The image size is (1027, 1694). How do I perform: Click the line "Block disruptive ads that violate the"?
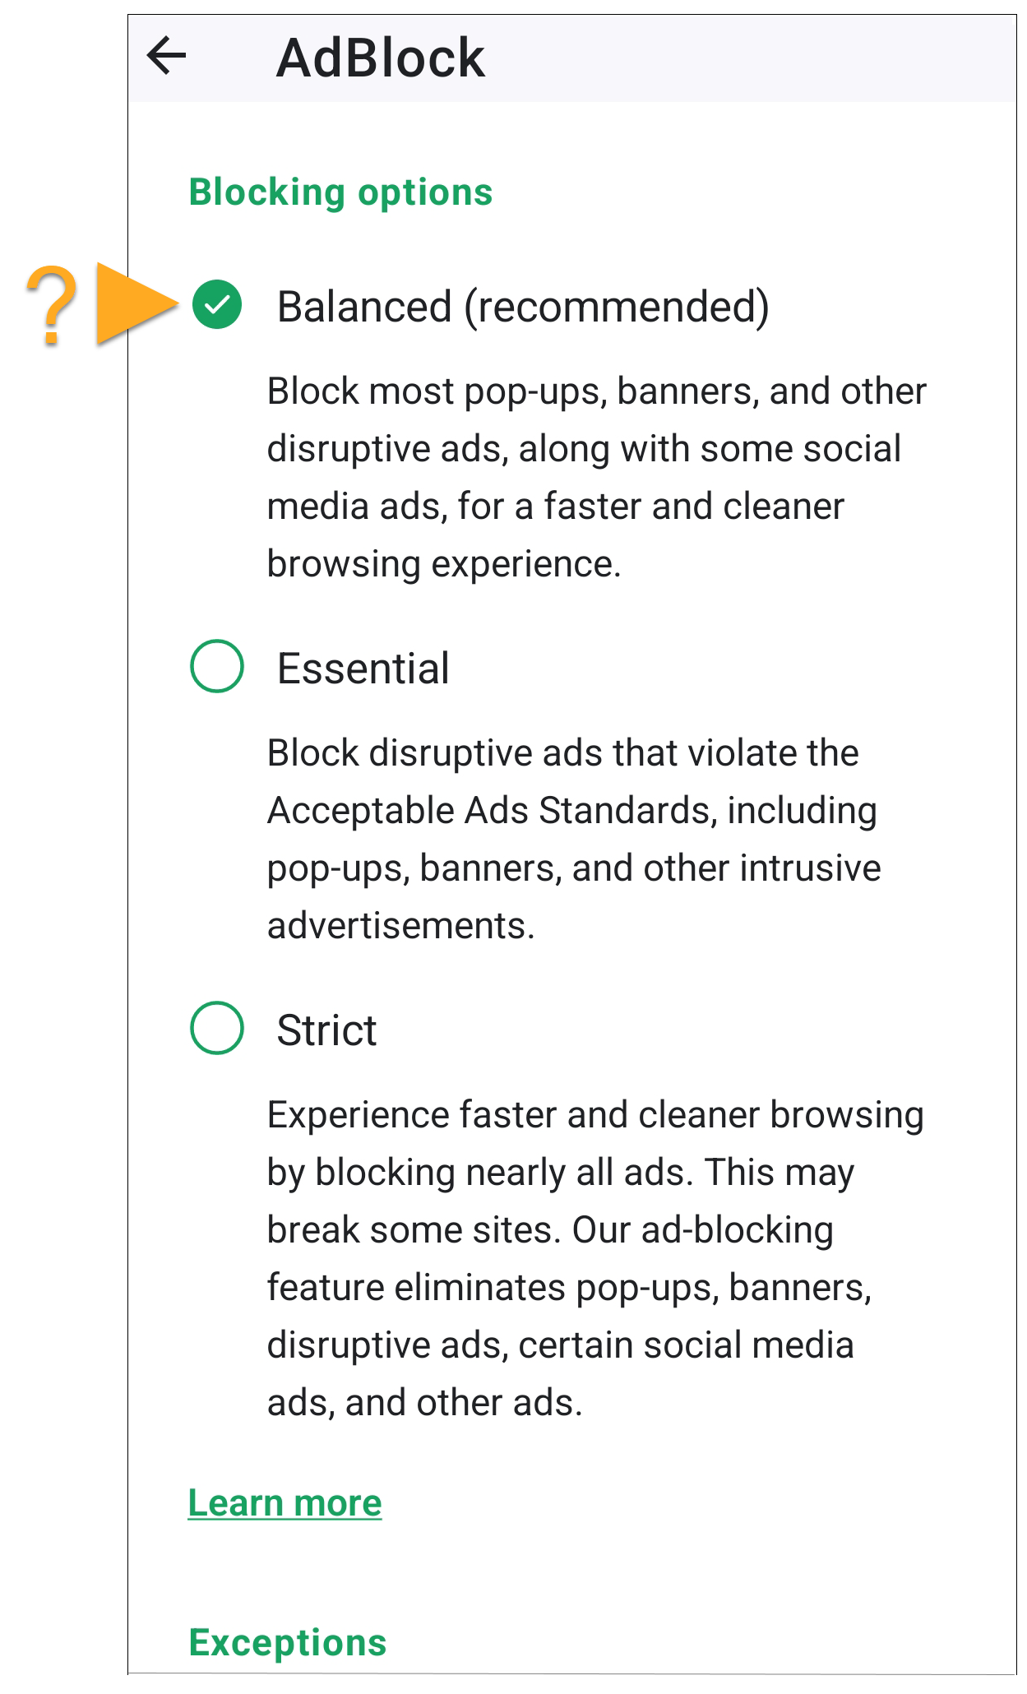click(562, 753)
